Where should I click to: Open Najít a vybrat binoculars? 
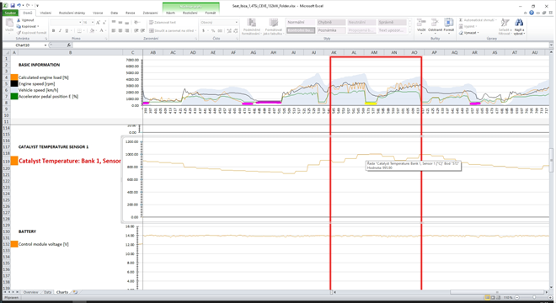tap(519, 26)
